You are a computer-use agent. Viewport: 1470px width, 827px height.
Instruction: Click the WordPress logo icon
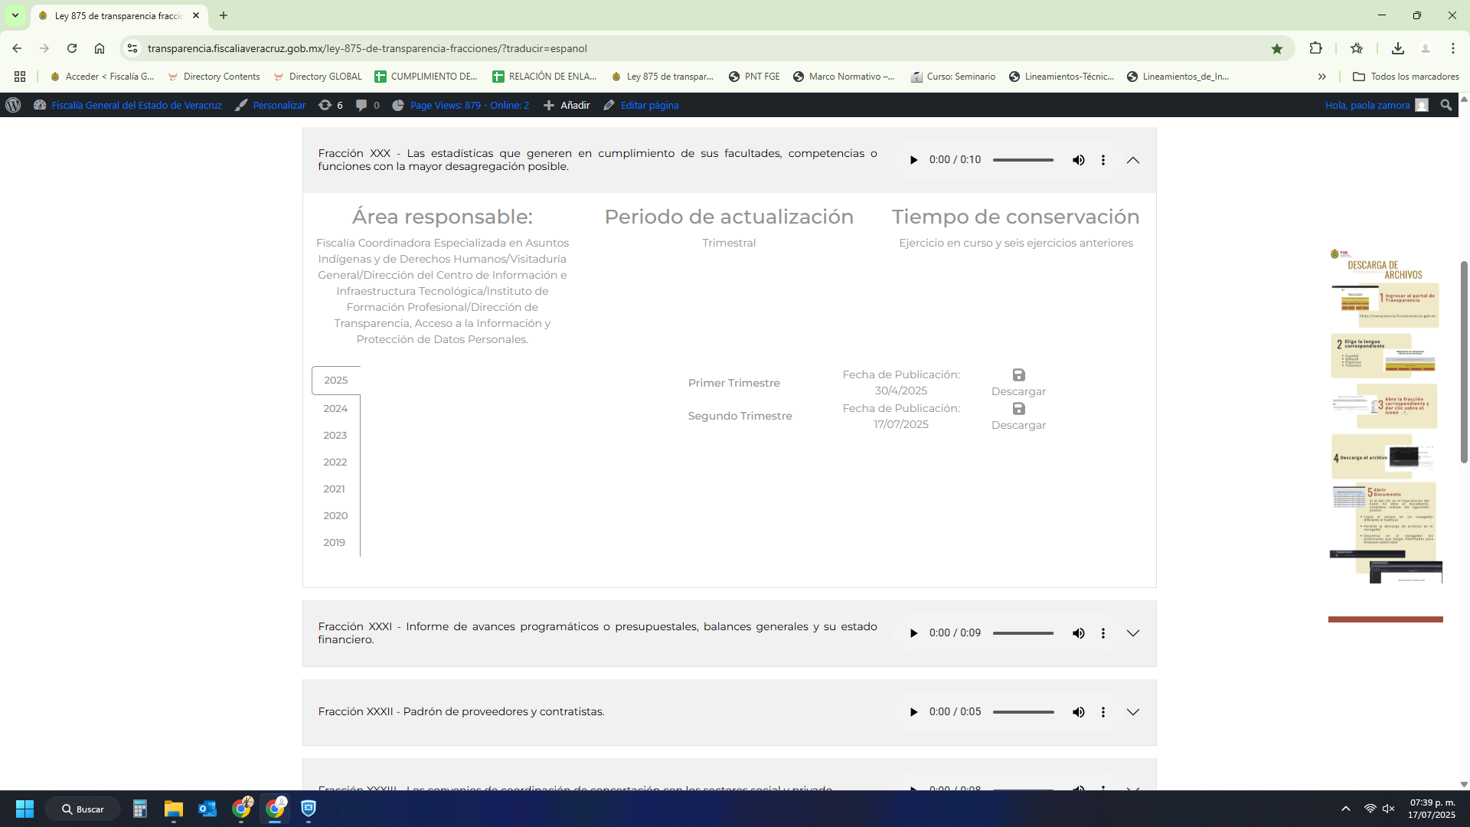click(13, 105)
